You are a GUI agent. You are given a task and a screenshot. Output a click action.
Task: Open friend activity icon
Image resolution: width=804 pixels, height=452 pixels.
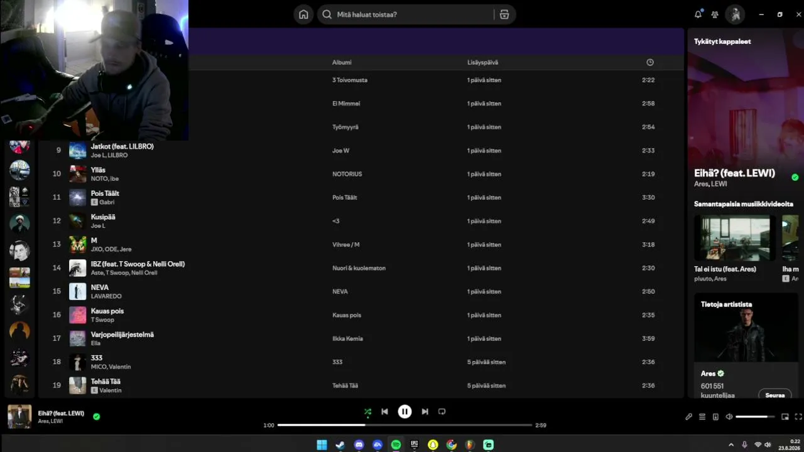(715, 14)
